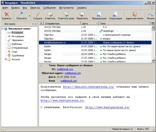Open the Получить dropdown arrow
This screenshot has height=132, width=156.
click(x=29, y=16)
